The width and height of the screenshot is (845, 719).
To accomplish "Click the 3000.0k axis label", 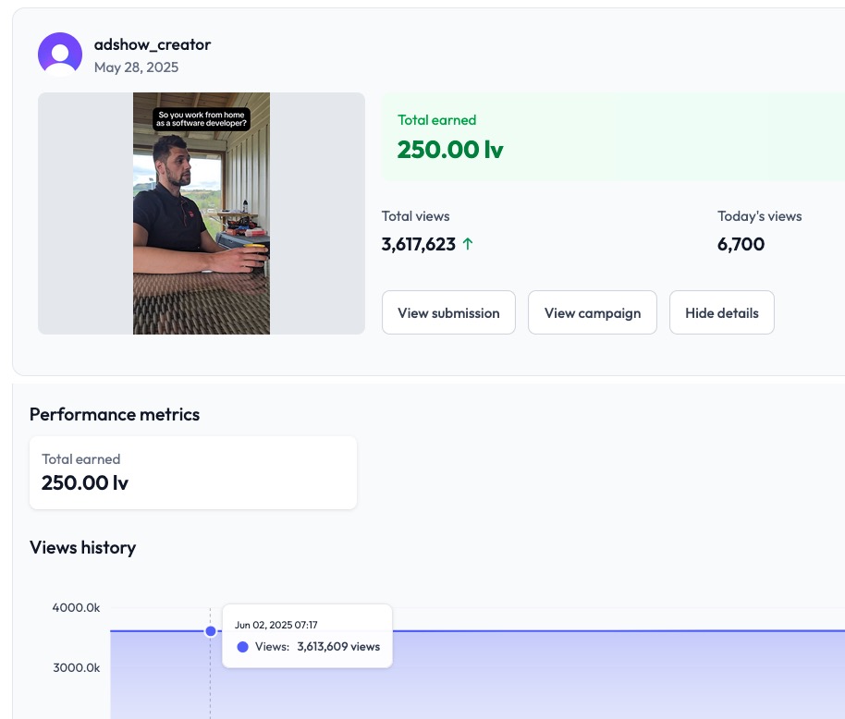I will pyautogui.click(x=77, y=668).
